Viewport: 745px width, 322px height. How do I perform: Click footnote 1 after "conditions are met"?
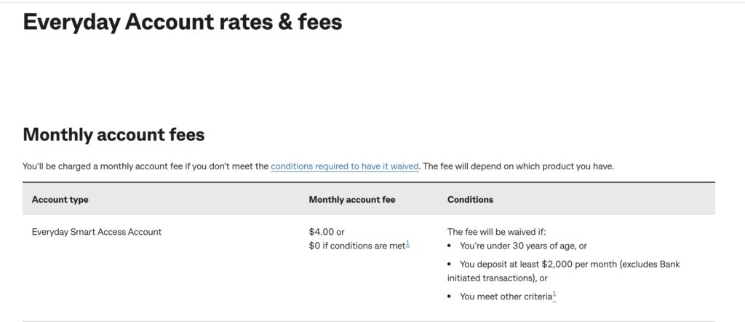tap(408, 244)
